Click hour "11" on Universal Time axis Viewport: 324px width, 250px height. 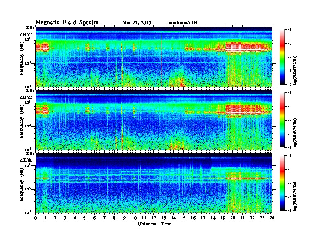click(x=144, y=218)
